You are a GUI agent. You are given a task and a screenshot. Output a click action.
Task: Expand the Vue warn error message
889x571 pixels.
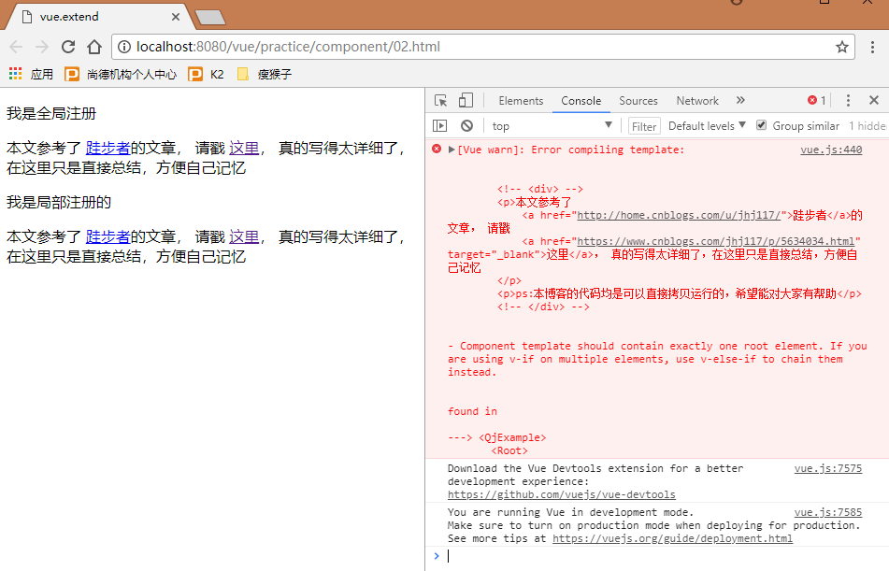pyautogui.click(x=452, y=150)
